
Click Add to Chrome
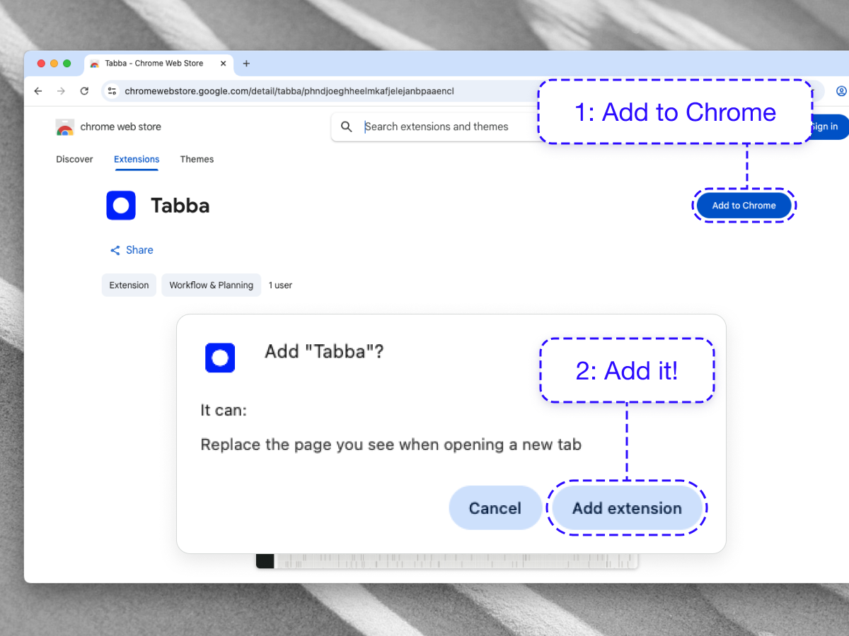[744, 205]
